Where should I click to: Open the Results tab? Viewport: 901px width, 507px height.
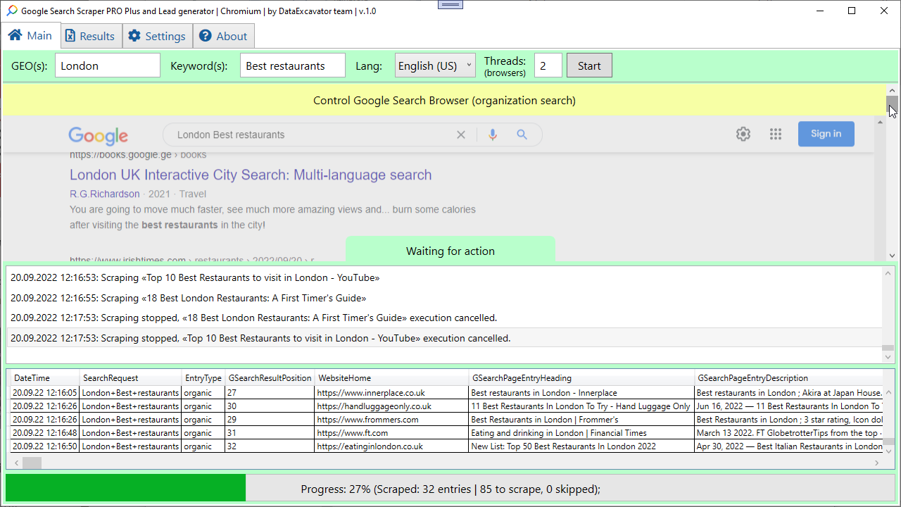[x=89, y=37]
